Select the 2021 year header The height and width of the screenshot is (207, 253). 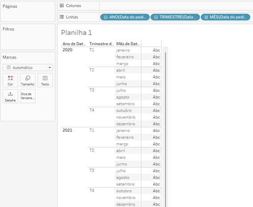tap(67, 130)
